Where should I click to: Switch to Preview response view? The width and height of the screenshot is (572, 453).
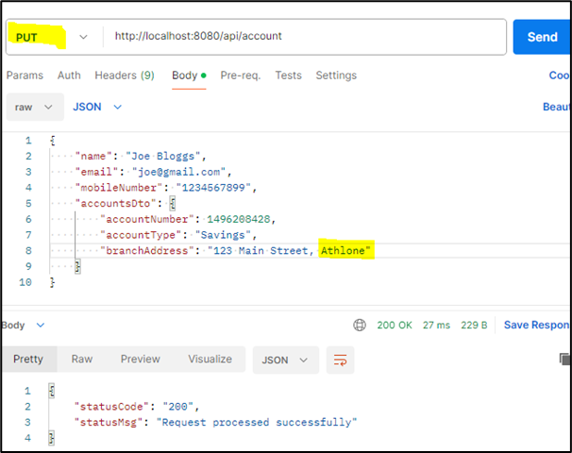click(x=140, y=360)
